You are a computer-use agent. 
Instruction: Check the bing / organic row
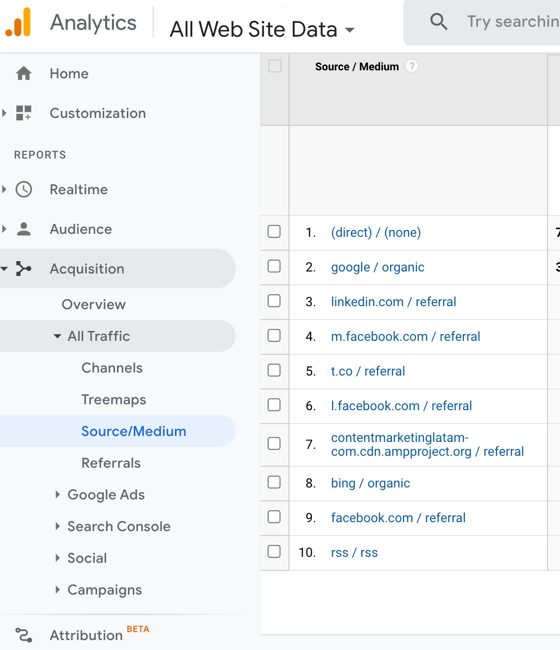(274, 484)
